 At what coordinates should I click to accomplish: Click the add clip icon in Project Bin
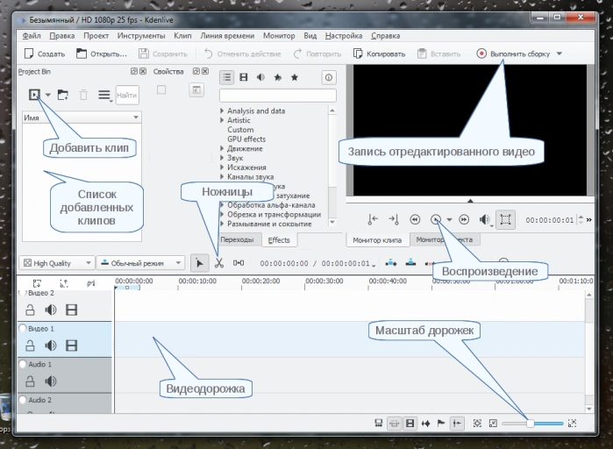[x=34, y=95]
